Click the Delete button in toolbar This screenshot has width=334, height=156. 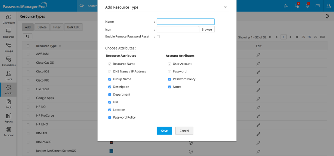[x=42, y=27]
